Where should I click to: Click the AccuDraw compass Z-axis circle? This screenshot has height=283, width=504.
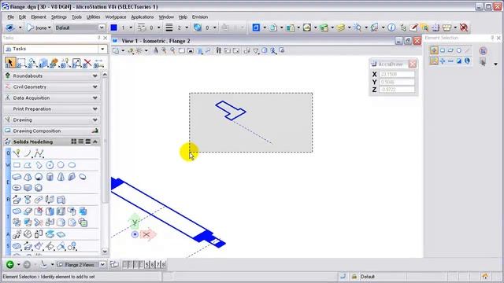pos(135,234)
